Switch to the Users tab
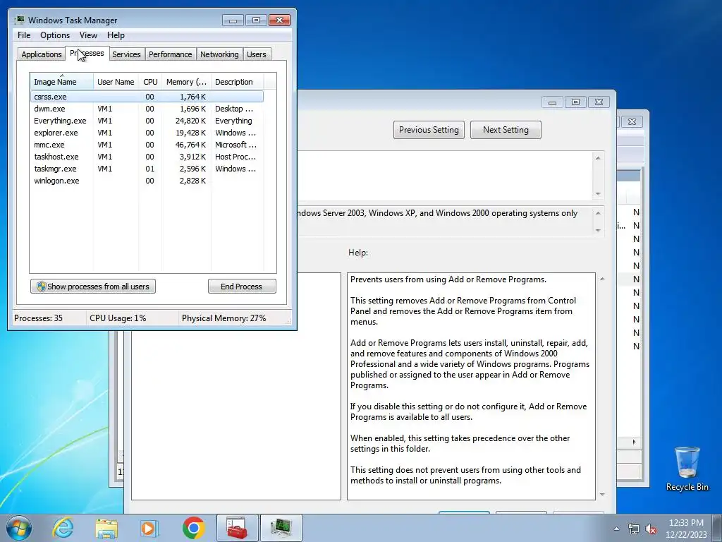Image resolution: width=722 pixels, height=542 pixels. [256, 54]
